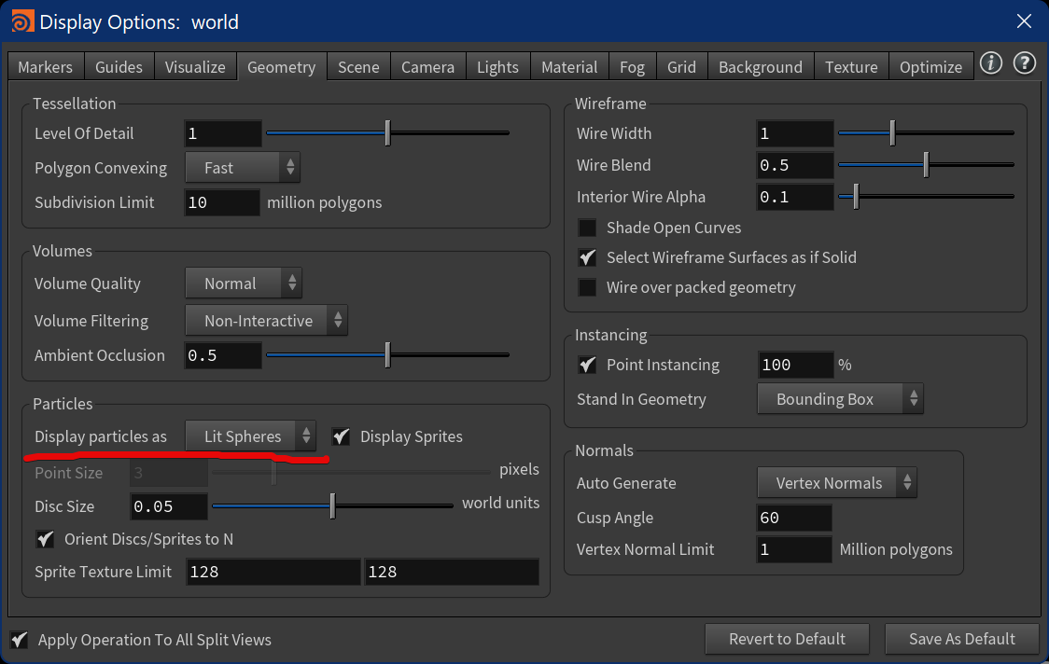Adjust the Wire Blend slider
The width and height of the screenshot is (1049, 664).
point(925,165)
